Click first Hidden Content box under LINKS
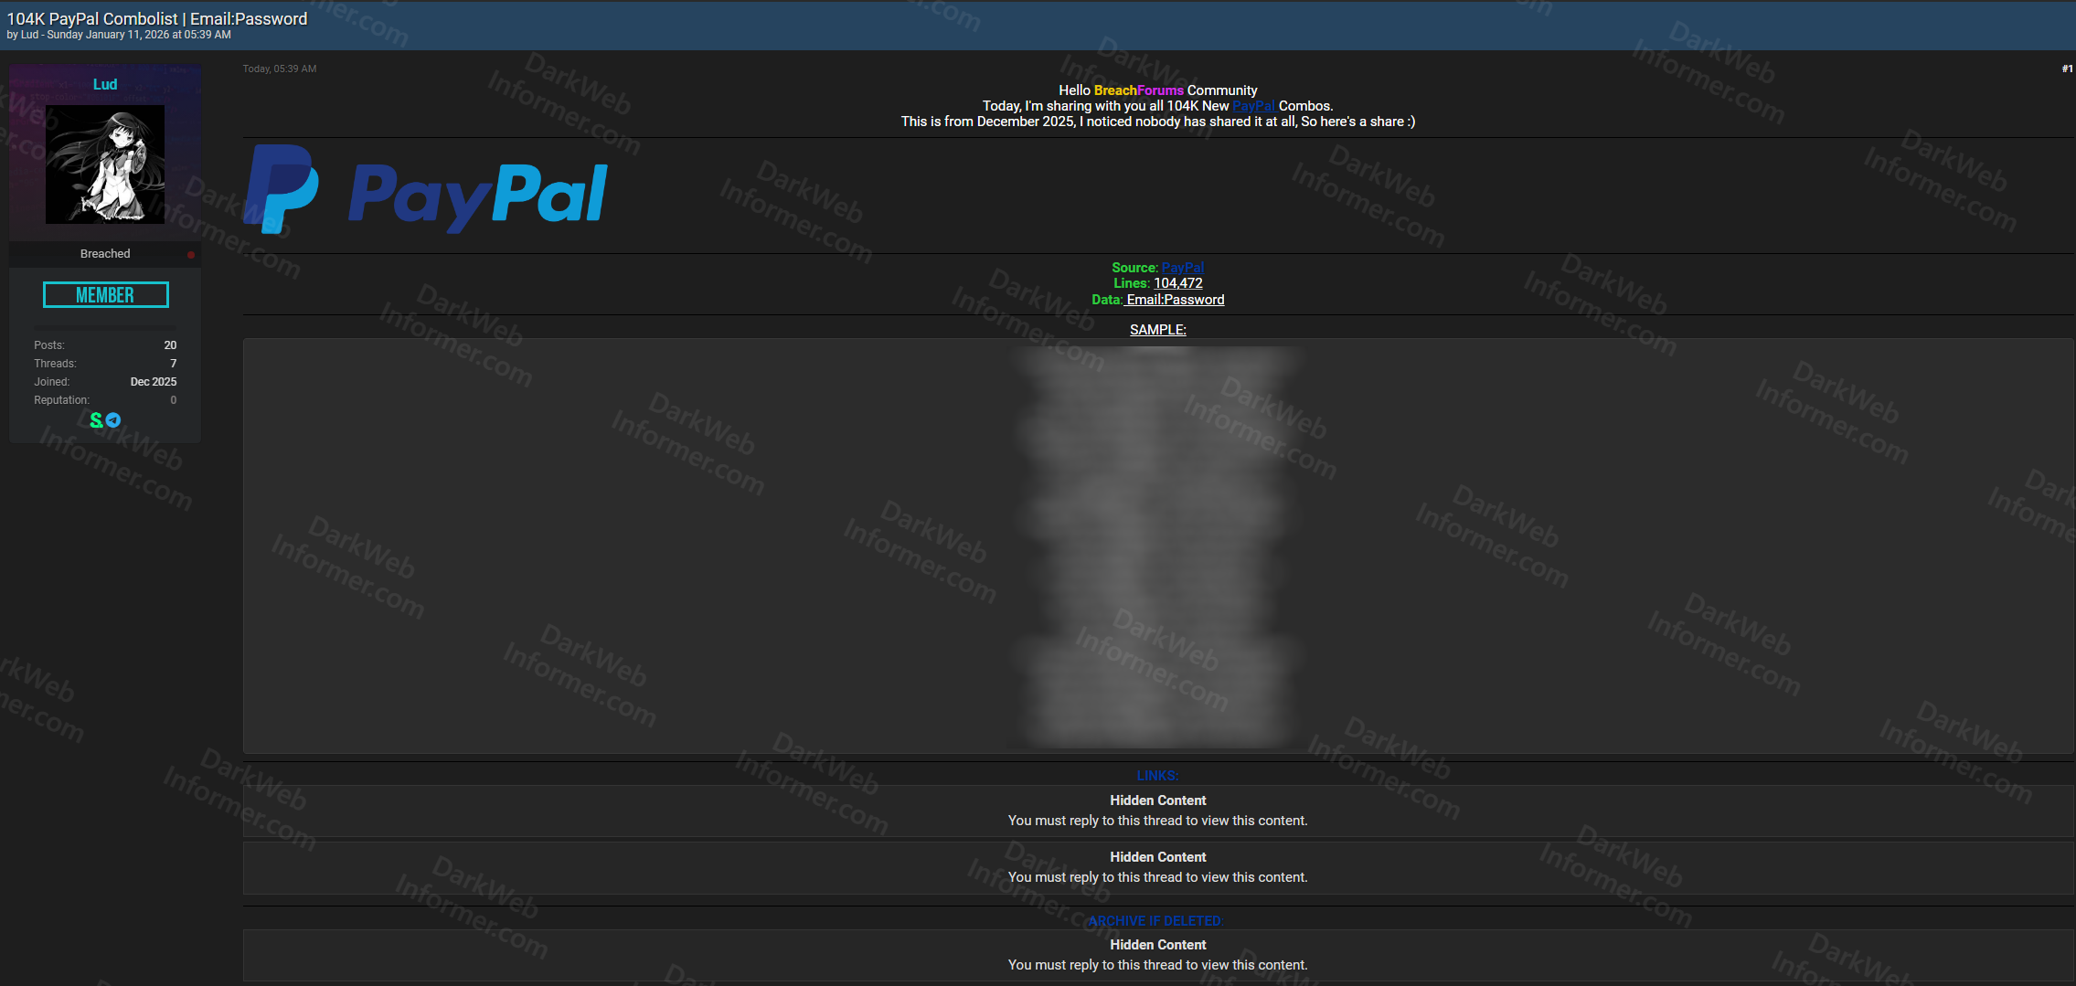The image size is (2076, 986). [1157, 811]
